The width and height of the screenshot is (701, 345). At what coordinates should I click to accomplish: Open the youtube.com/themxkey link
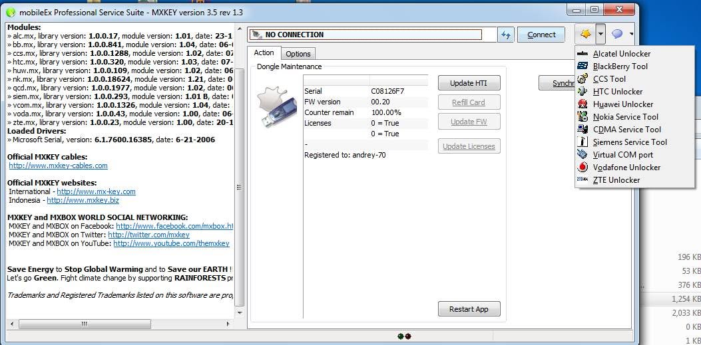pyautogui.click(x=172, y=244)
